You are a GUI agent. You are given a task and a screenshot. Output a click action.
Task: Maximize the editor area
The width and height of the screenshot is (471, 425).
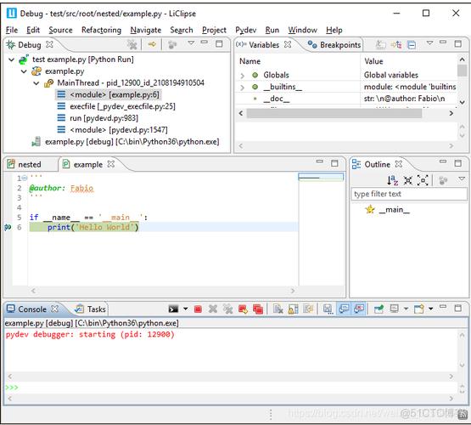(334, 163)
